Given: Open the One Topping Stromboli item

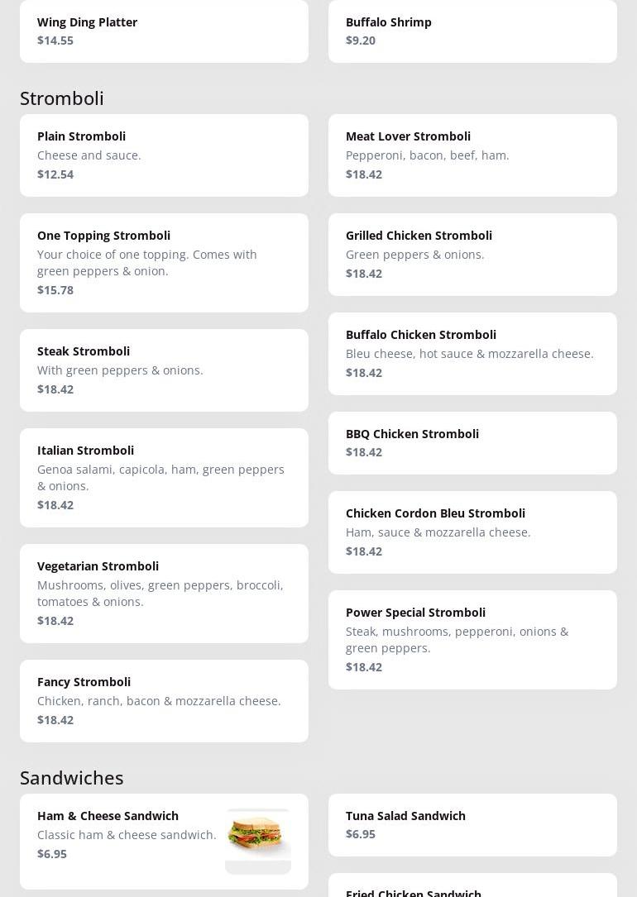Looking at the screenshot, I should [x=164, y=263].
